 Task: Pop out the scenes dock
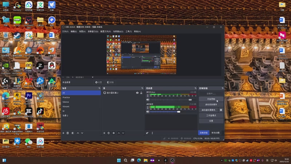pyautogui.click(x=99, y=88)
